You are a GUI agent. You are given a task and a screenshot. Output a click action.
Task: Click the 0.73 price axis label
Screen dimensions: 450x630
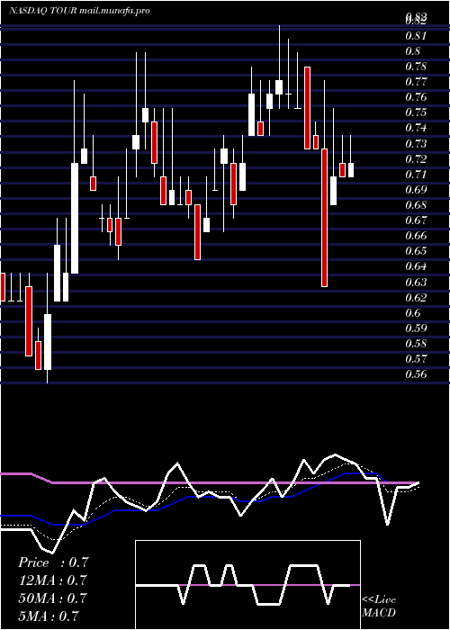(x=415, y=143)
